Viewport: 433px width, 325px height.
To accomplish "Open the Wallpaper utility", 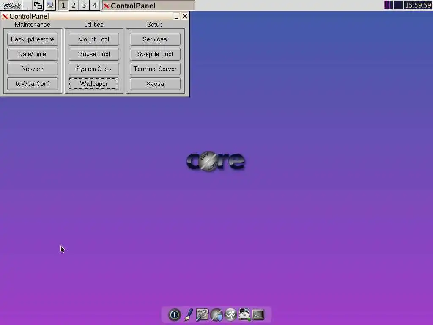I will pos(93,84).
